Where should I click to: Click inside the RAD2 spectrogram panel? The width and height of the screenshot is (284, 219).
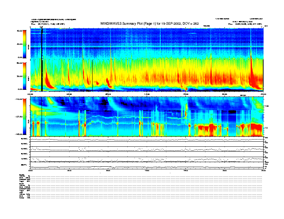click(x=147, y=43)
